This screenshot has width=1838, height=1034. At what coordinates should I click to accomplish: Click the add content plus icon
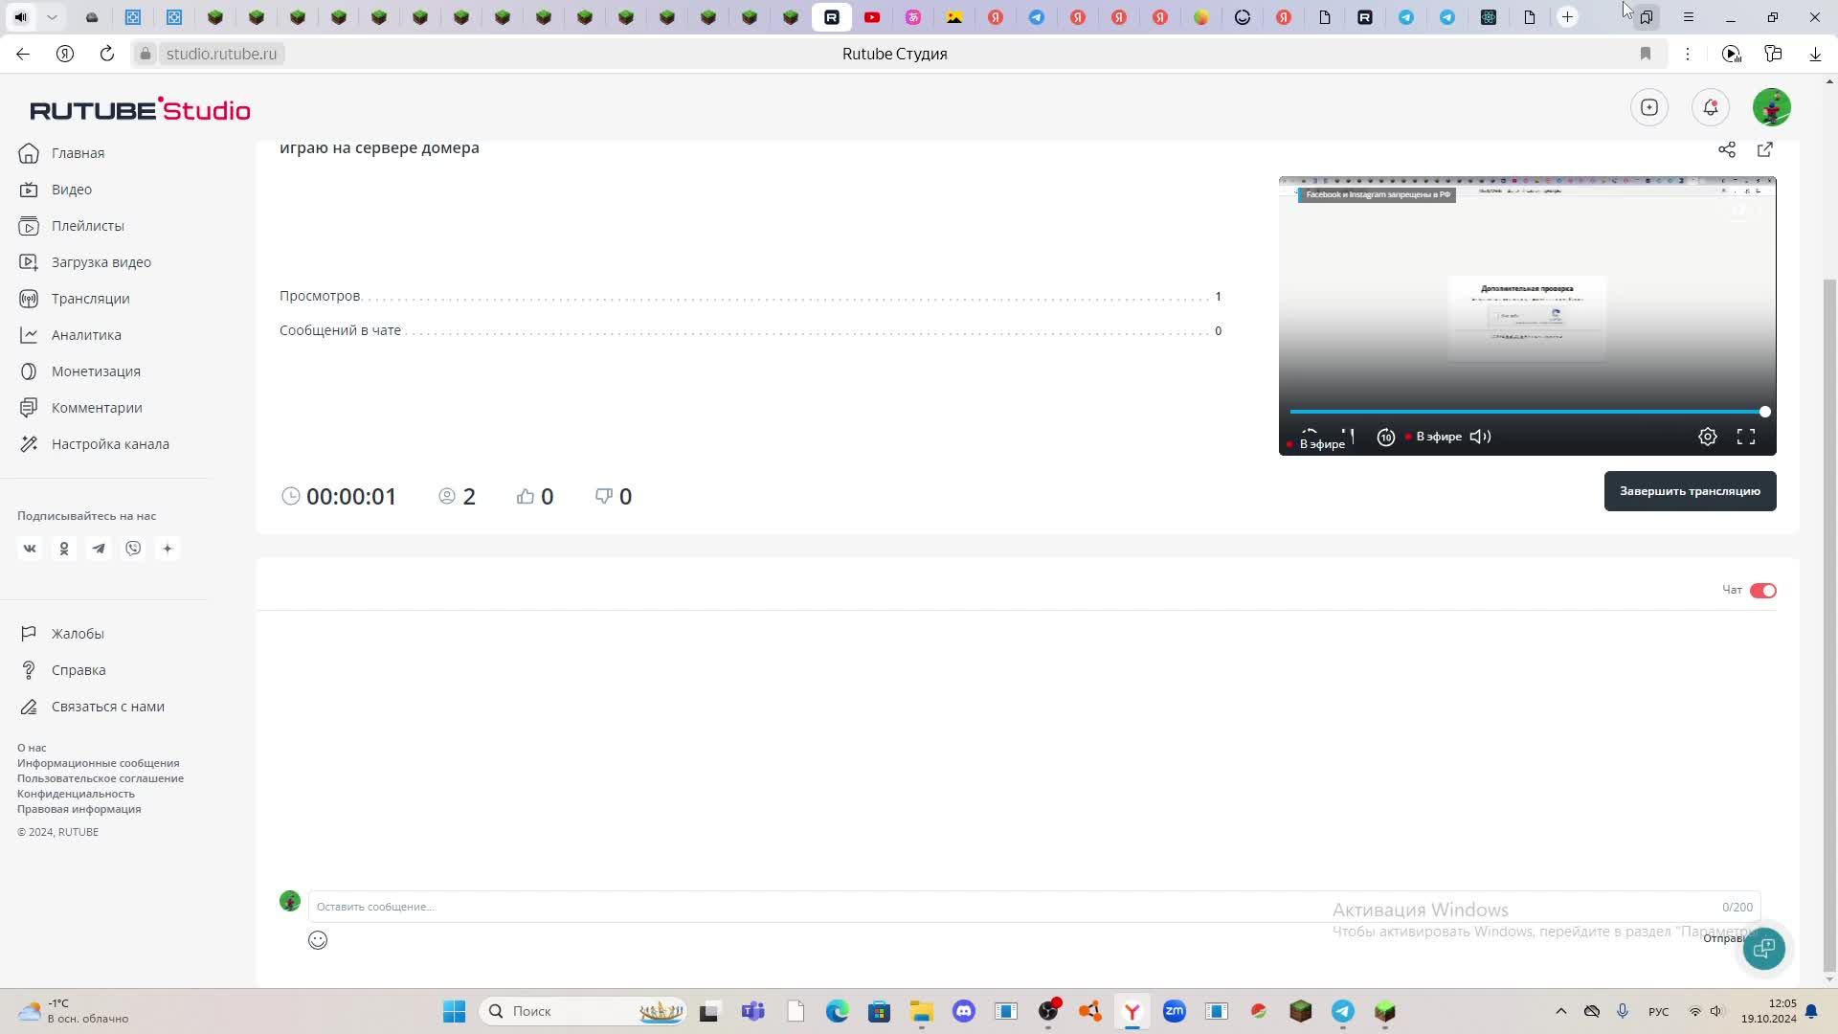click(1648, 107)
